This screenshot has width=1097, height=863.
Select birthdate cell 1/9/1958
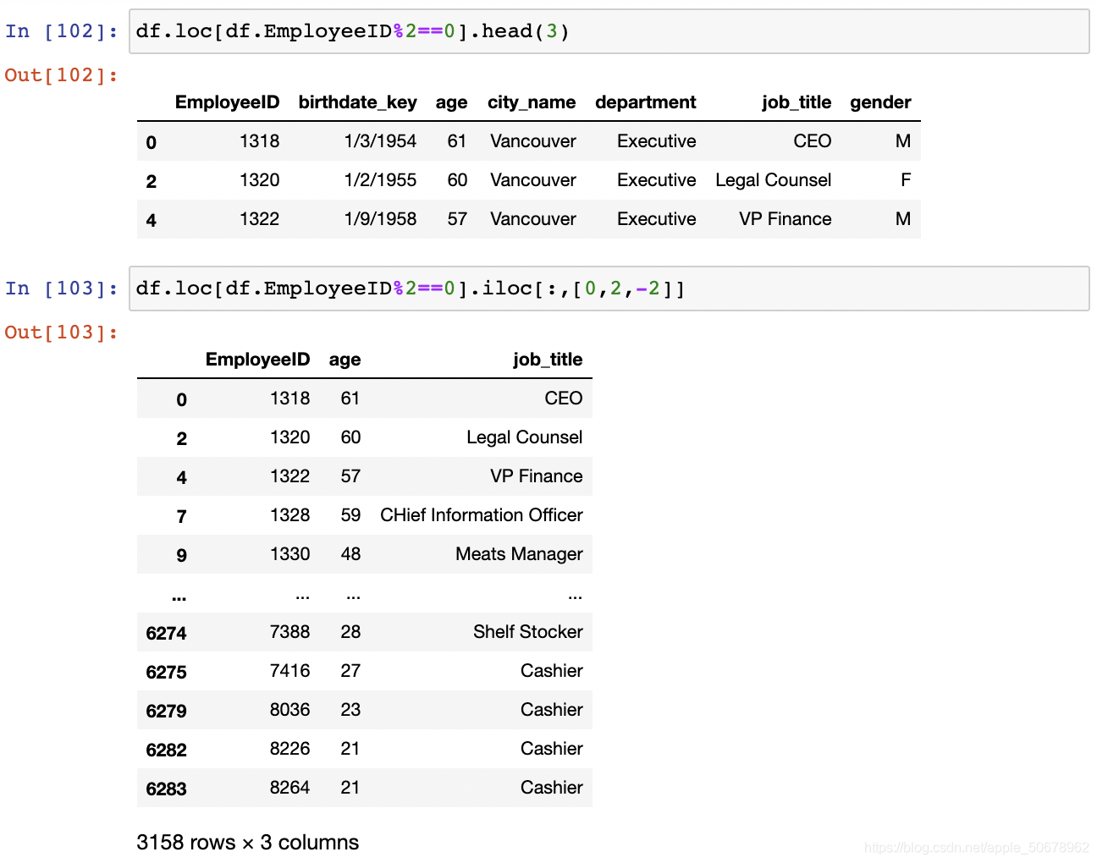(380, 219)
